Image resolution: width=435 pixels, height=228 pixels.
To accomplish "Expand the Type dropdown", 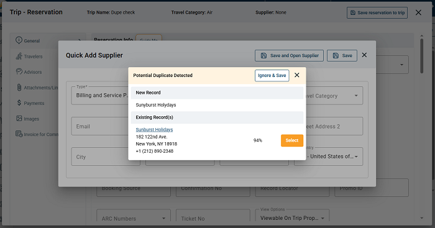I will [x=100, y=96].
